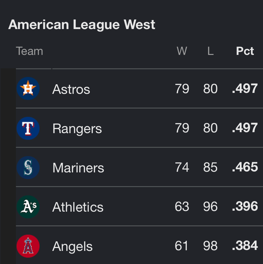Viewport: 263px width, 264px height.
Task: Sort standings by the L column header
Action: pyautogui.click(x=210, y=51)
